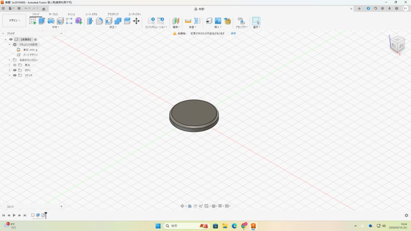Click the ViewCube in the corner
This screenshot has height=231, width=411.
coord(397,44)
